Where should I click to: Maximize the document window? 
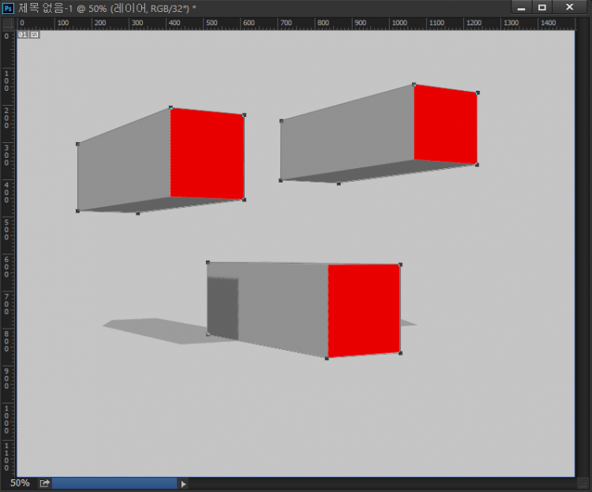point(542,7)
